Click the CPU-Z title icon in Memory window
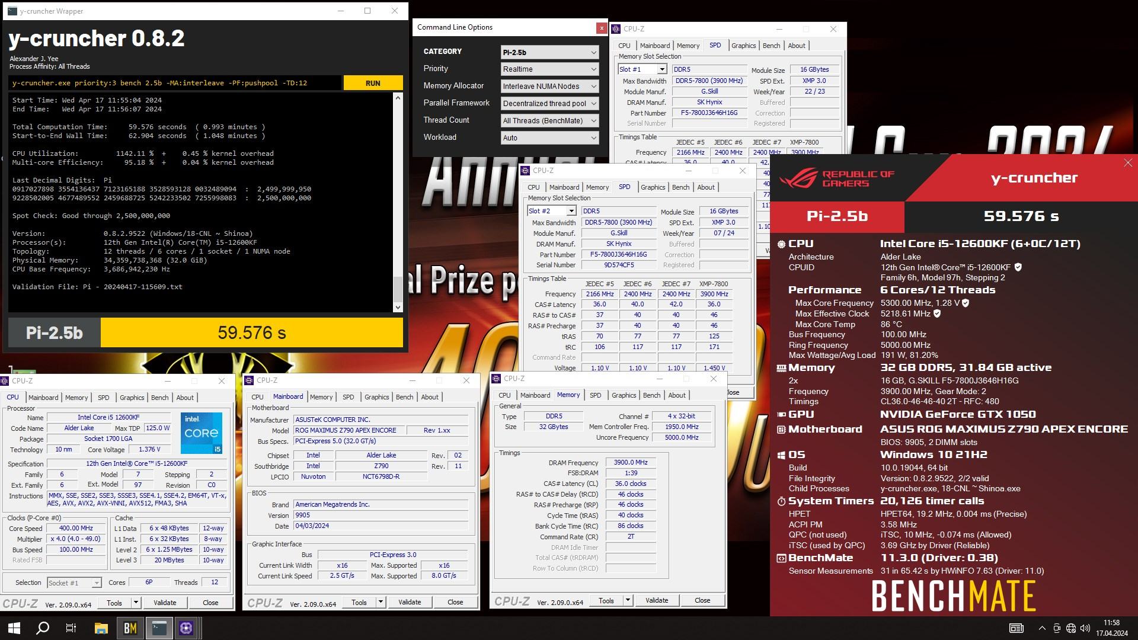The image size is (1138, 640). (497, 379)
